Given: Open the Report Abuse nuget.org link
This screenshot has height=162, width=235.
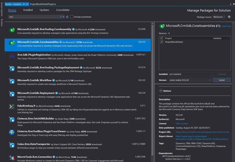Looking at the screenshot, I should click(202, 138).
